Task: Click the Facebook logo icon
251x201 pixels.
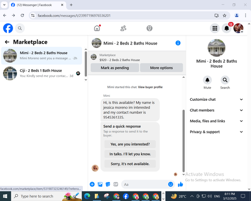Action: (x=8, y=28)
